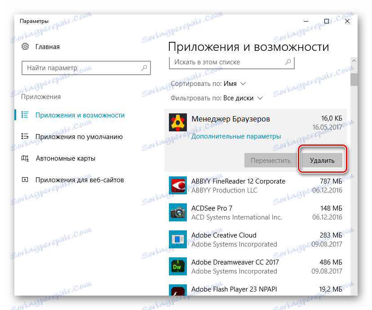Open the Фильтровать по: Все диски dropdown
372x310 pixels.
point(217,98)
